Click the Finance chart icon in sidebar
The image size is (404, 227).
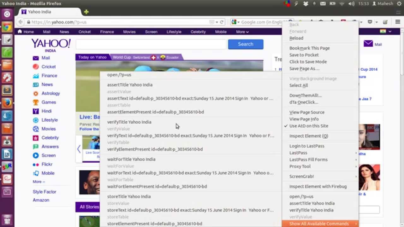pyautogui.click(x=36, y=76)
